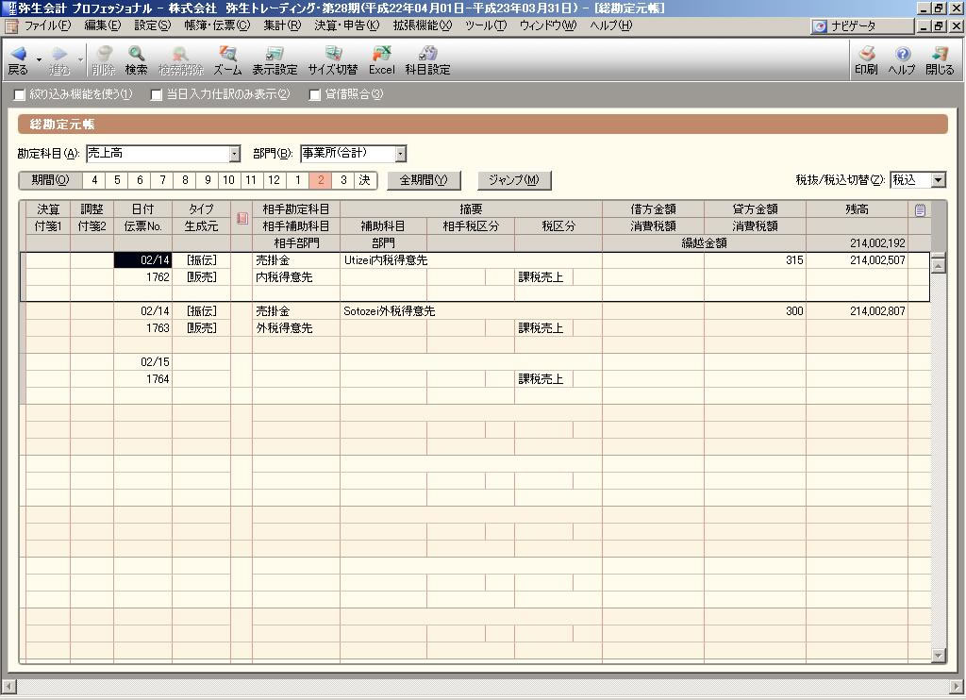Select month 10 in the period bar
Screen dimensions: 966x700
point(228,180)
